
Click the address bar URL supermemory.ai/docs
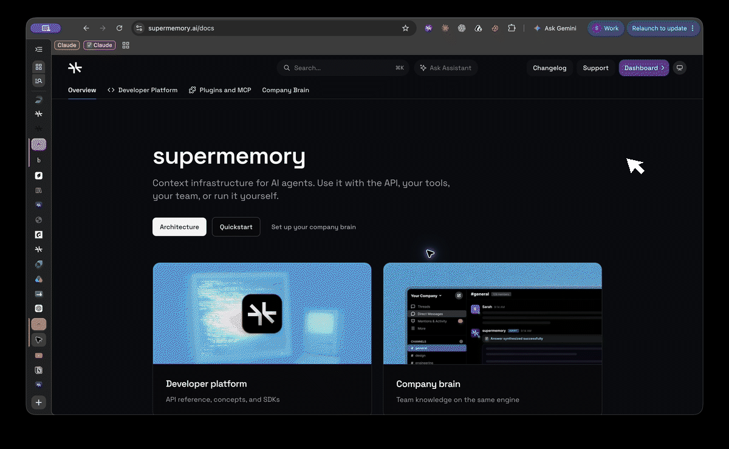[181, 28]
